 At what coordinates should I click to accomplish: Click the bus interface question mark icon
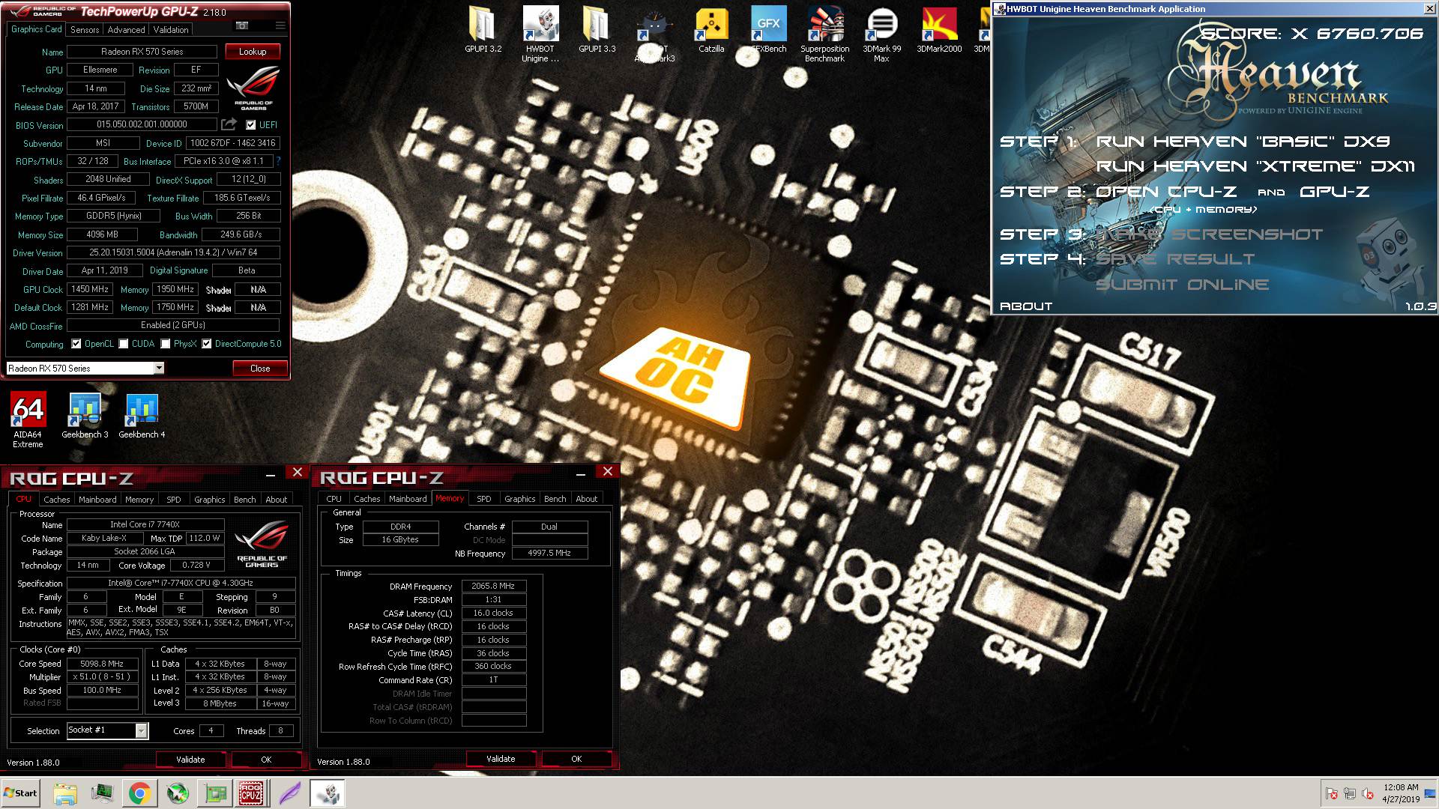point(278,161)
